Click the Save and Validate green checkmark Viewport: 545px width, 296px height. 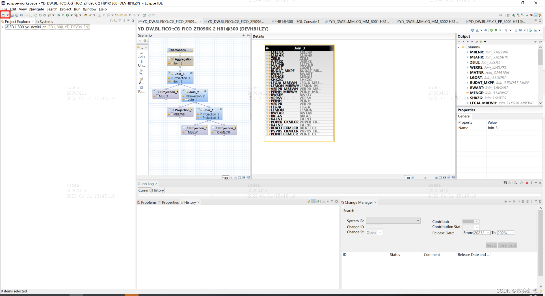coord(491,30)
